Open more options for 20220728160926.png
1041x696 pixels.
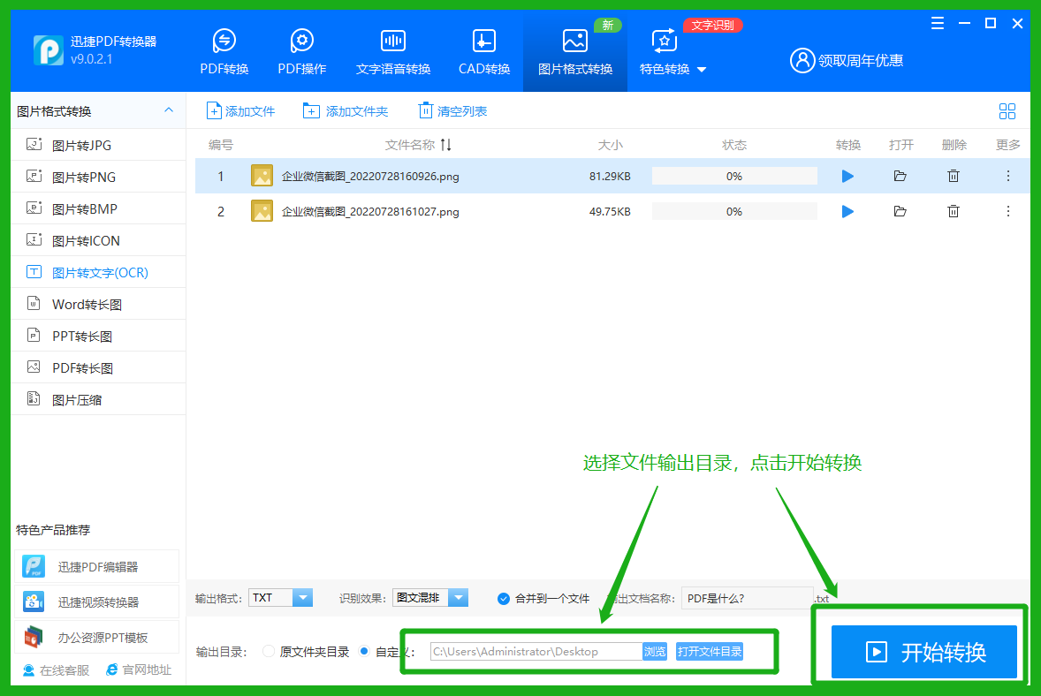(1007, 176)
